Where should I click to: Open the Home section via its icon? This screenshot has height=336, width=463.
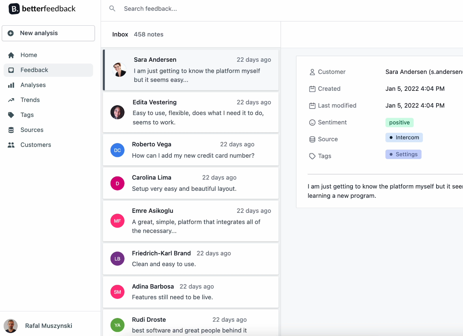(10, 55)
